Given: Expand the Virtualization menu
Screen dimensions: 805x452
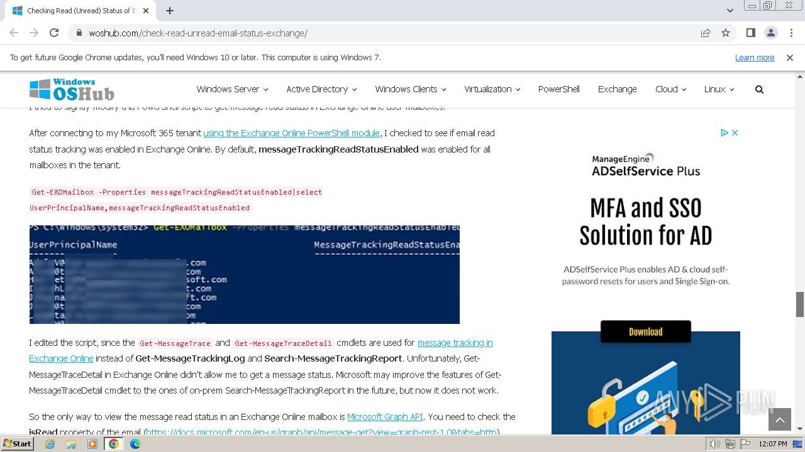Looking at the screenshot, I should click(x=492, y=89).
